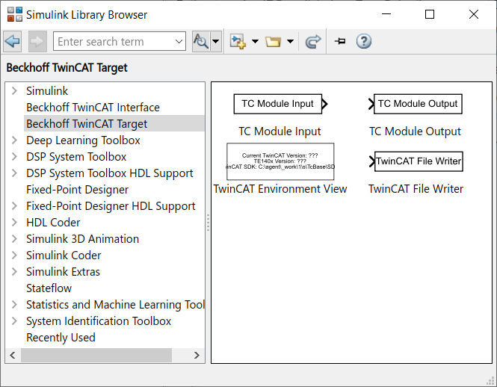Open the Help question mark icon
Screen dimensions: 497x387
363,41
